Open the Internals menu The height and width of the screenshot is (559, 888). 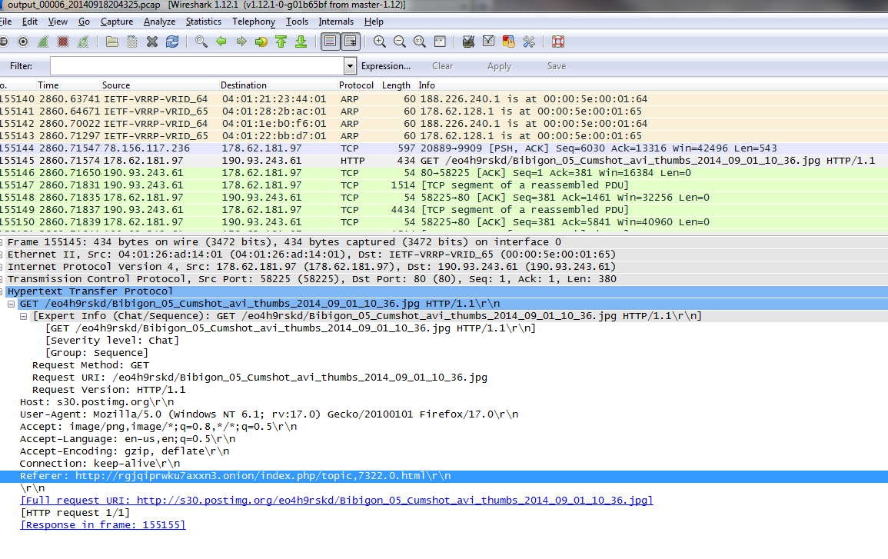[x=336, y=22]
